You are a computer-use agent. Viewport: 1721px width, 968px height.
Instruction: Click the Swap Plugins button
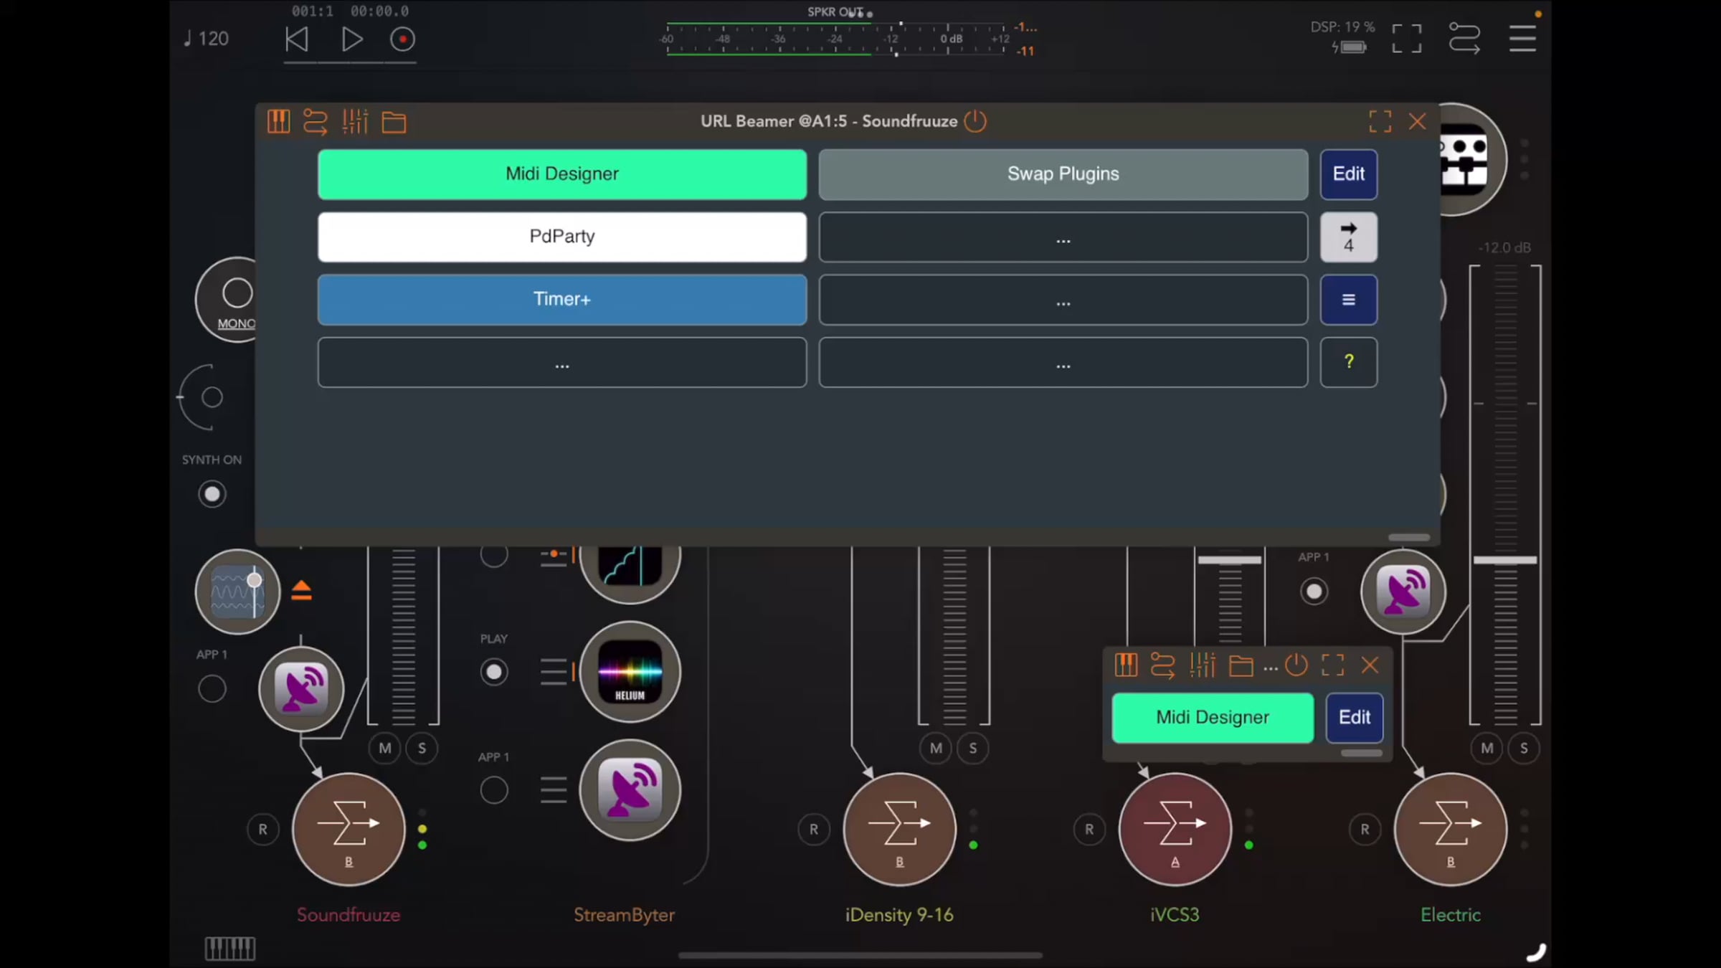1063,174
